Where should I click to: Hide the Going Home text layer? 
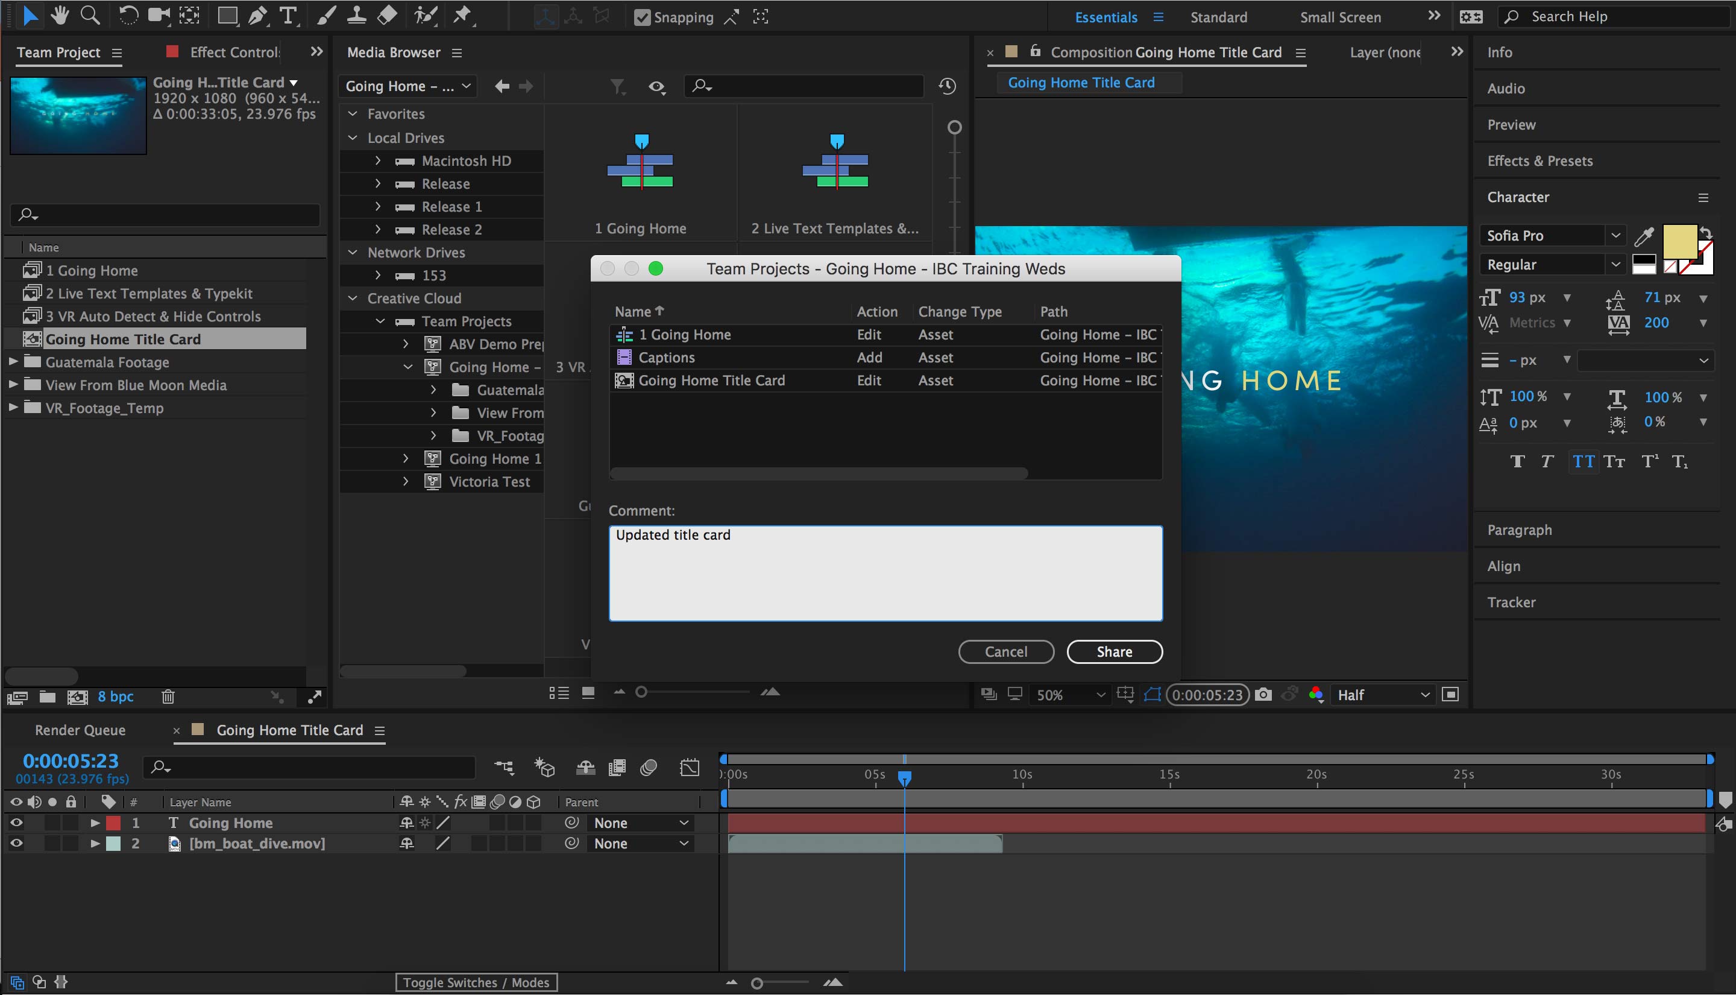click(16, 823)
